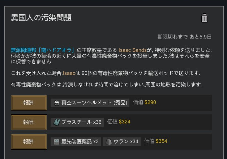The width and height of the screenshot is (227, 159).
Task: Click the ウラン x34 reward chip
Action: (121, 142)
